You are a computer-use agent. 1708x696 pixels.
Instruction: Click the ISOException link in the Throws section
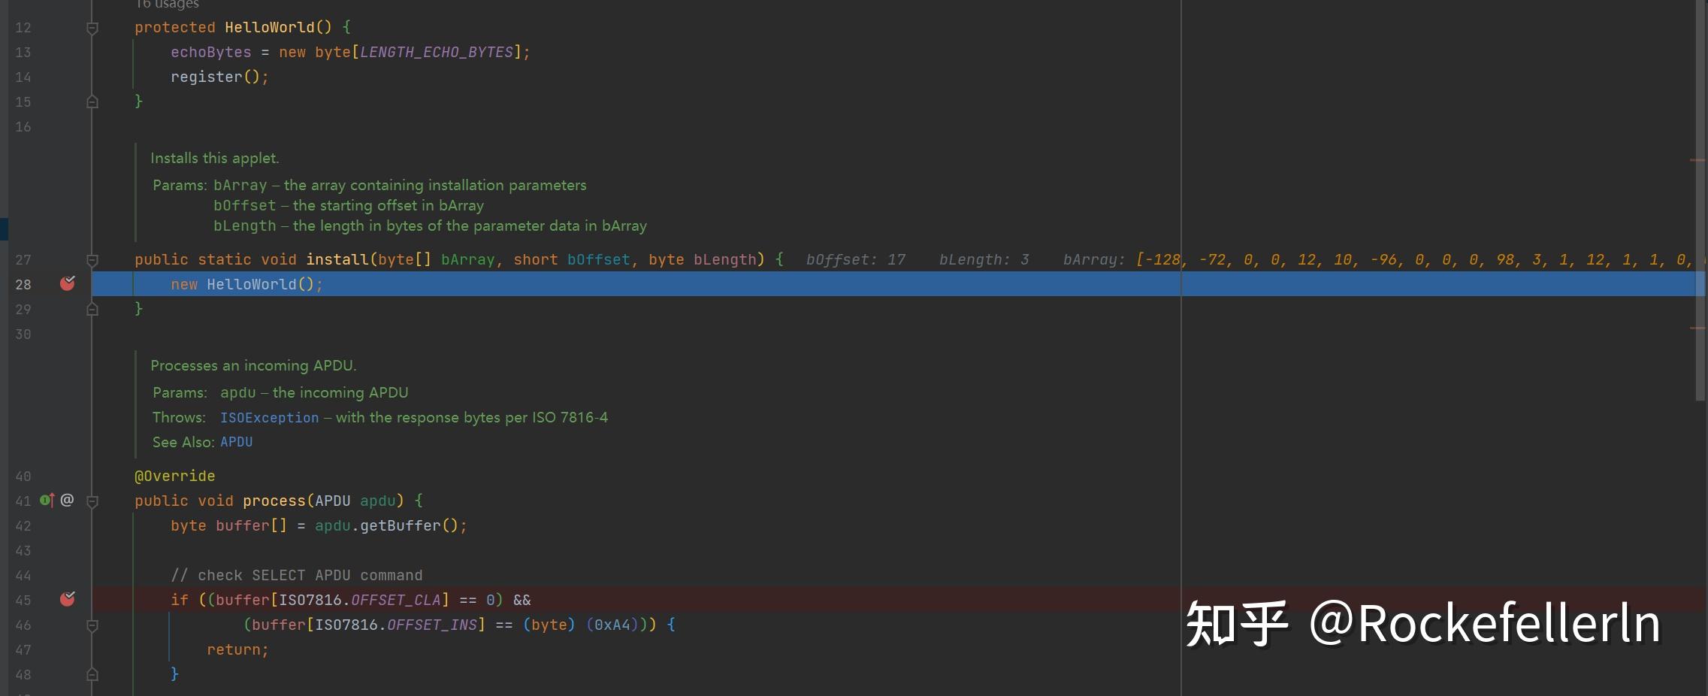(x=269, y=417)
